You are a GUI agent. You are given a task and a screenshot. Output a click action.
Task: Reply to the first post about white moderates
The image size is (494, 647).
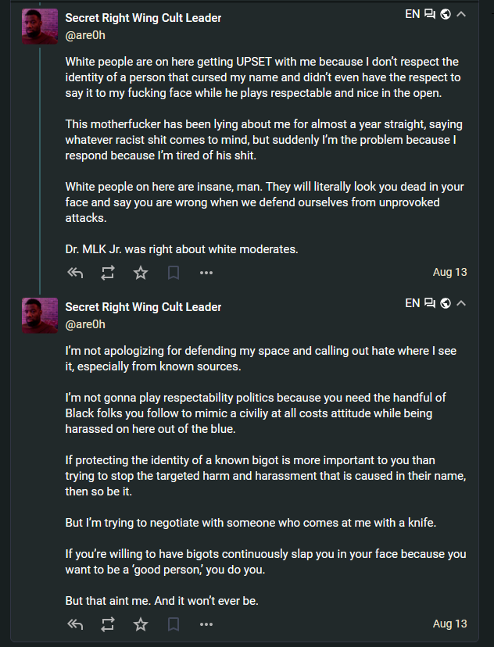[x=75, y=273]
